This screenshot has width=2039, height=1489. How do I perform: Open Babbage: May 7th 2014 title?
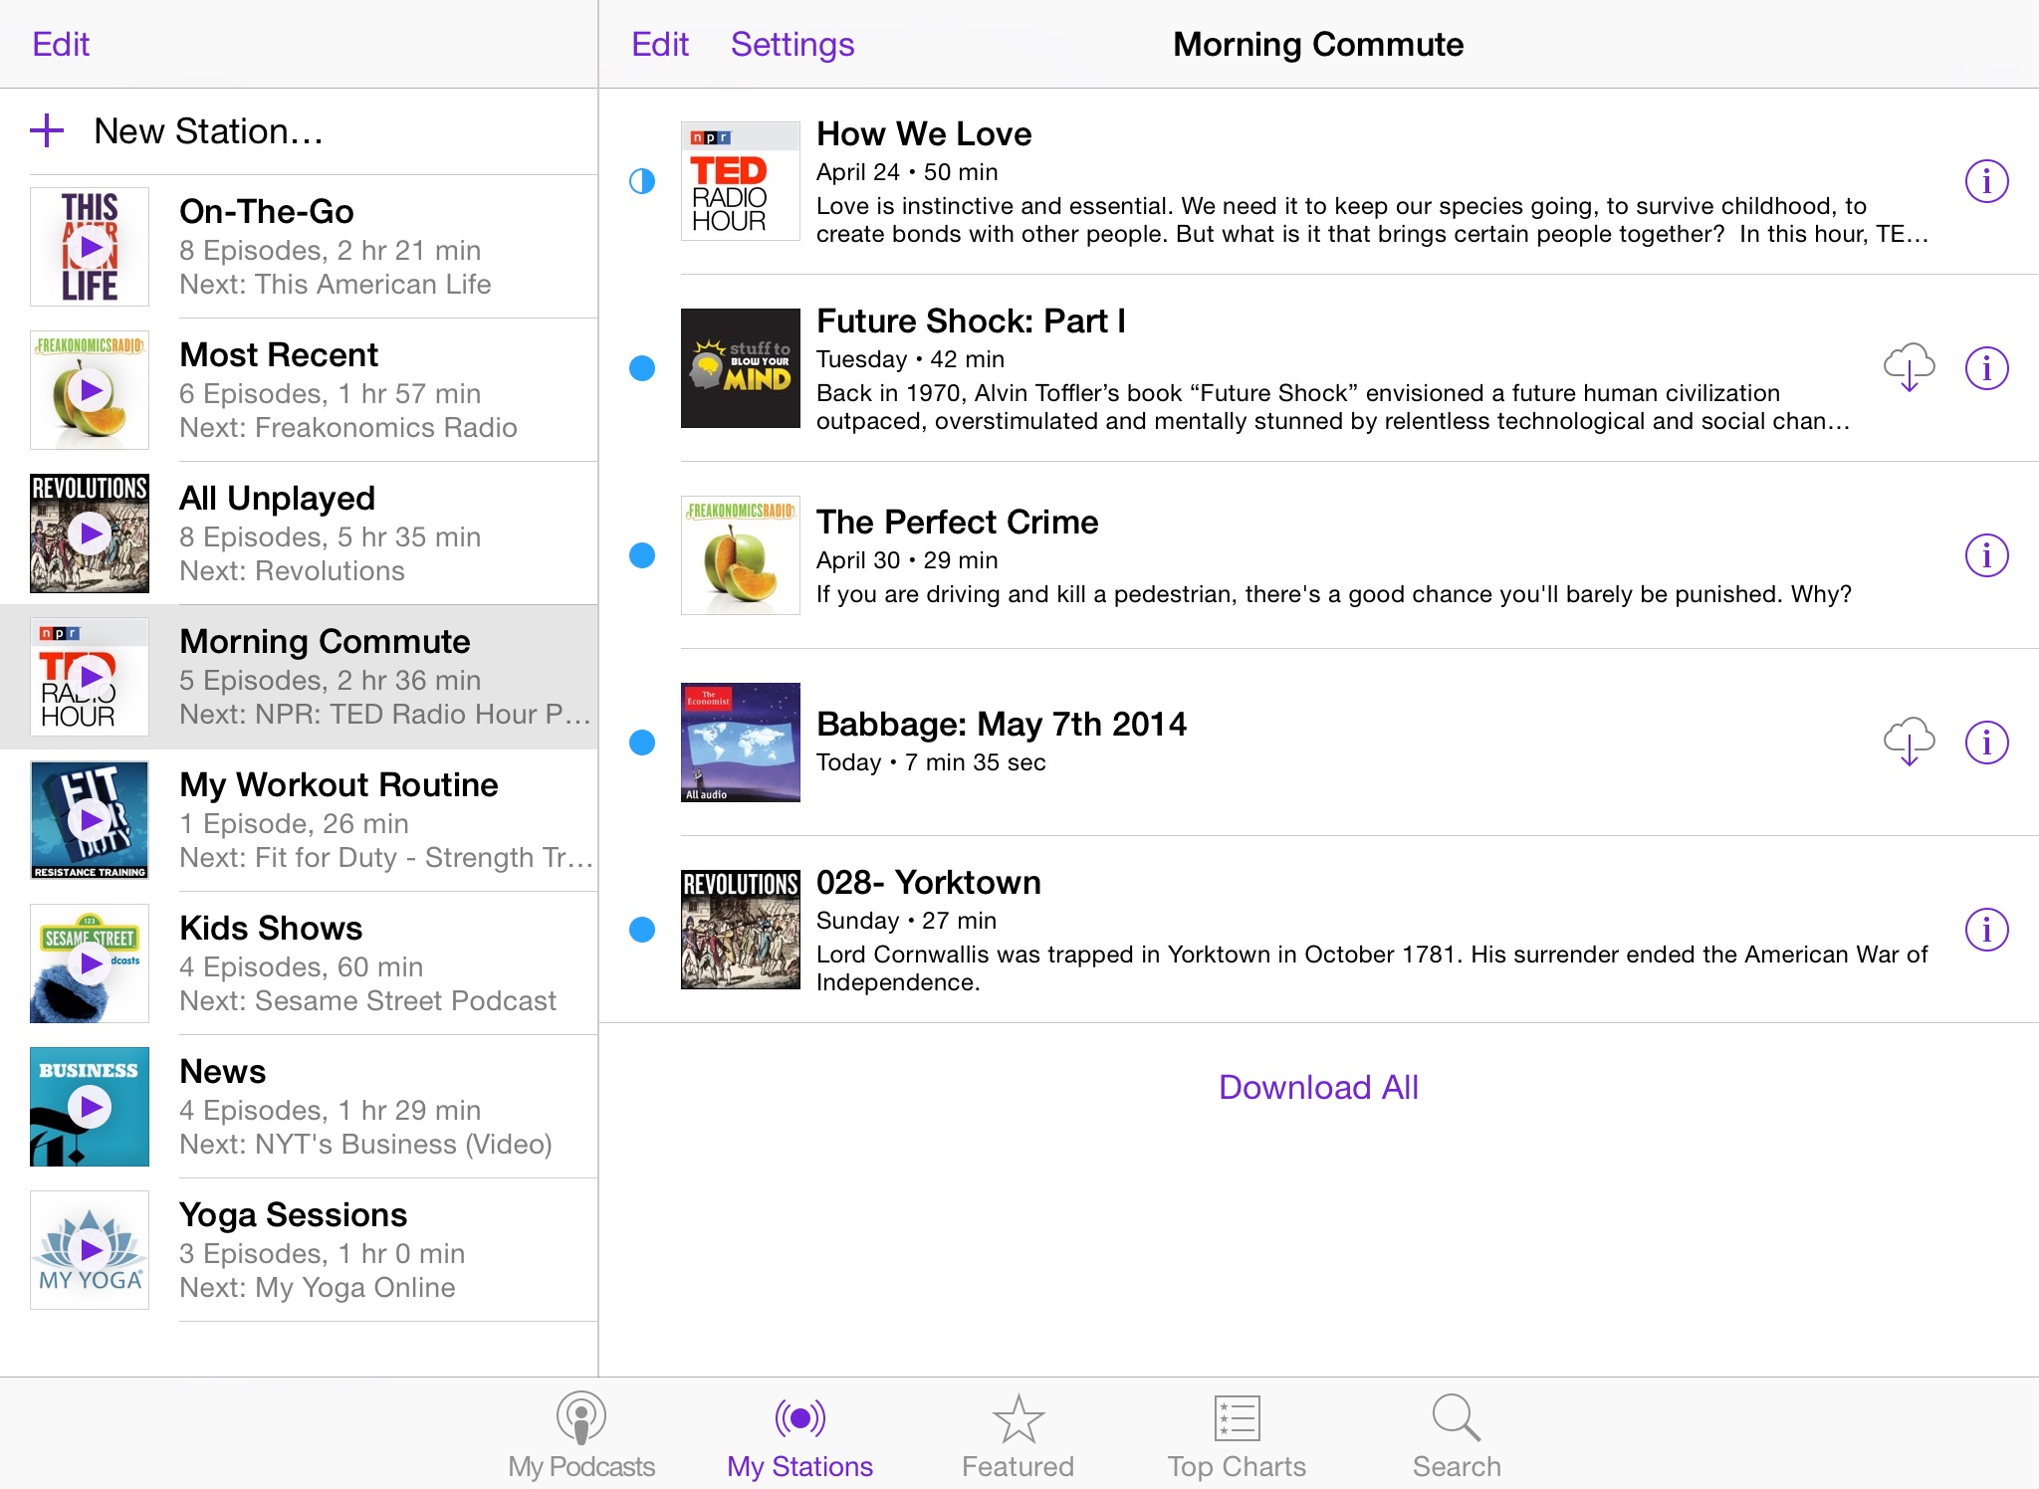pyautogui.click(x=1001, y=724)
